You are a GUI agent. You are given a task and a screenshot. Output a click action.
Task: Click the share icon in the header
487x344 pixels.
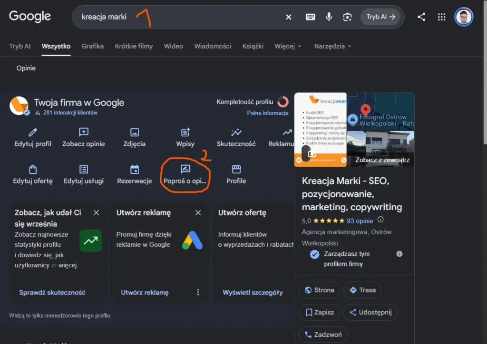(x=421, y=17)
